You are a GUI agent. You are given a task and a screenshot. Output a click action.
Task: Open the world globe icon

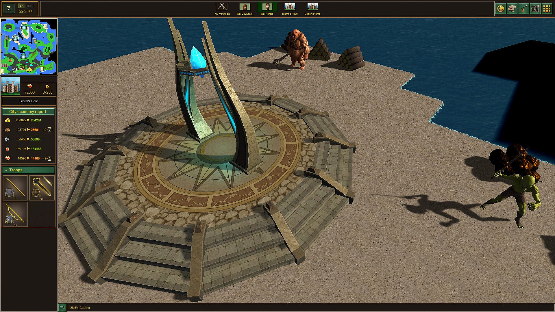501,9
